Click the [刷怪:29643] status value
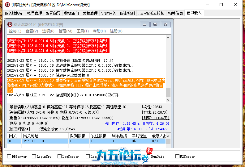Screen dimensions: 245x167 click(153, 107)
